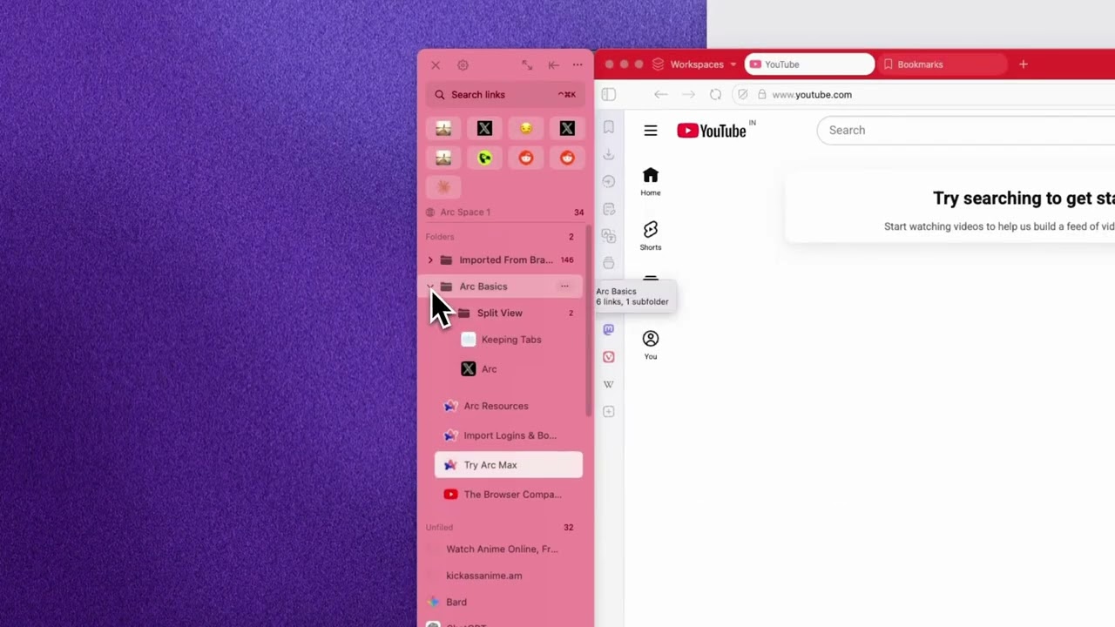Open the Vivaldi web panel icon
1115x627 pixels.
pyautogui.click(x=609, y=357)
